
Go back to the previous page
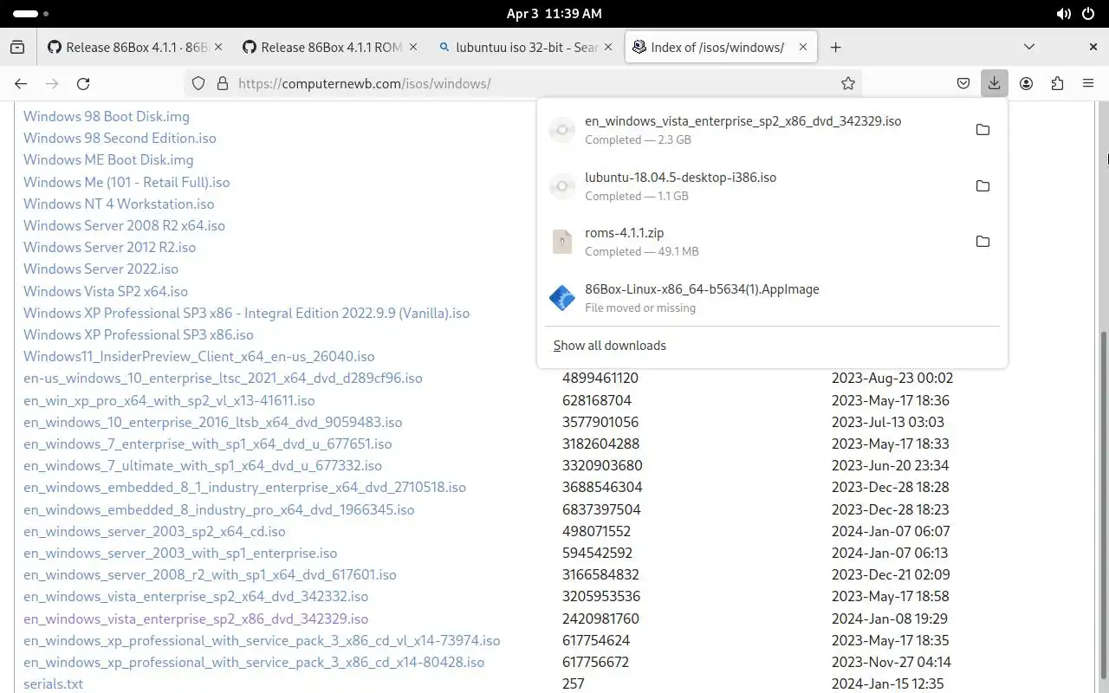[21, 83]
